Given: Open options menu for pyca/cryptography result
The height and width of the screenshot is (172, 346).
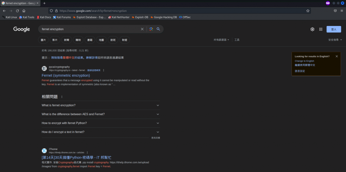Looking at the screenshot, I should pyautogui.click(x=103, y=70).
